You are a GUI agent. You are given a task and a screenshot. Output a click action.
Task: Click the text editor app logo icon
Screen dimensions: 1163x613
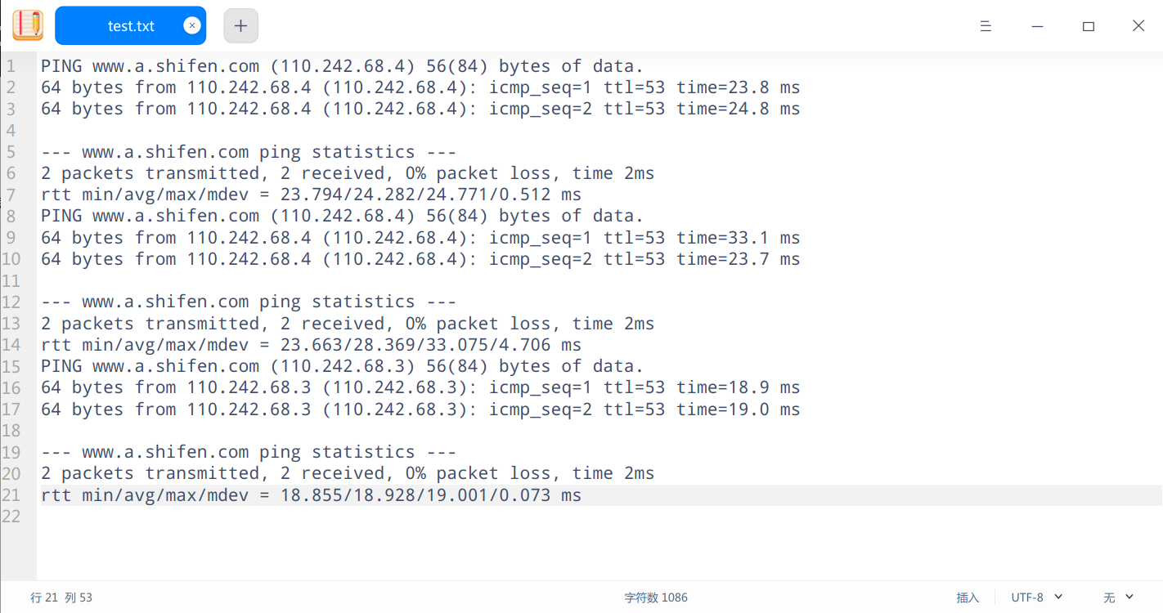(28, 25)
